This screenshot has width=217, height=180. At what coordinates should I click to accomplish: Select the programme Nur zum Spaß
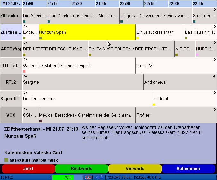(x=87, y=32)
